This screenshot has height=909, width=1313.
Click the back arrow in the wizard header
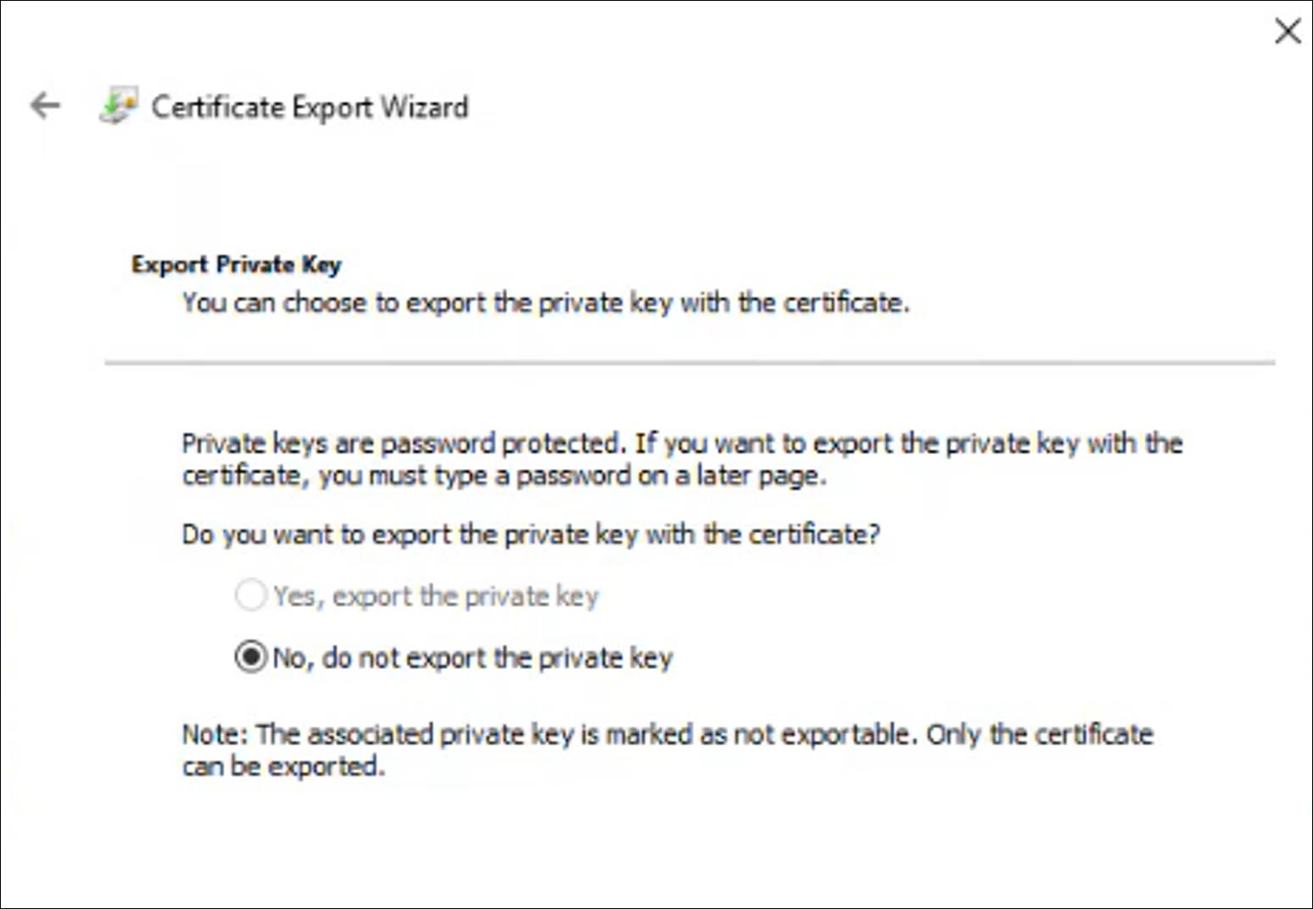tap(45, 106)
